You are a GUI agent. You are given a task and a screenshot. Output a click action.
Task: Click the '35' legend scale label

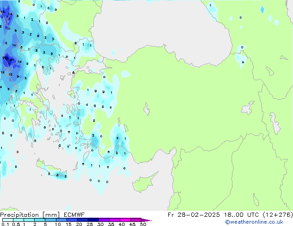coord(111,224)
